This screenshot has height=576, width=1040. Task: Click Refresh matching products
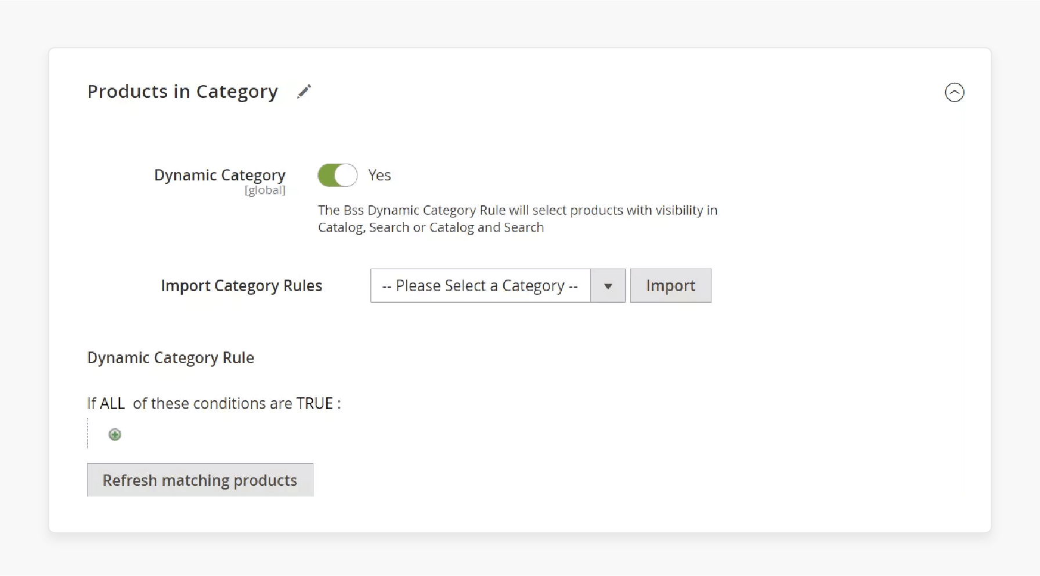(x=200, y=480)
